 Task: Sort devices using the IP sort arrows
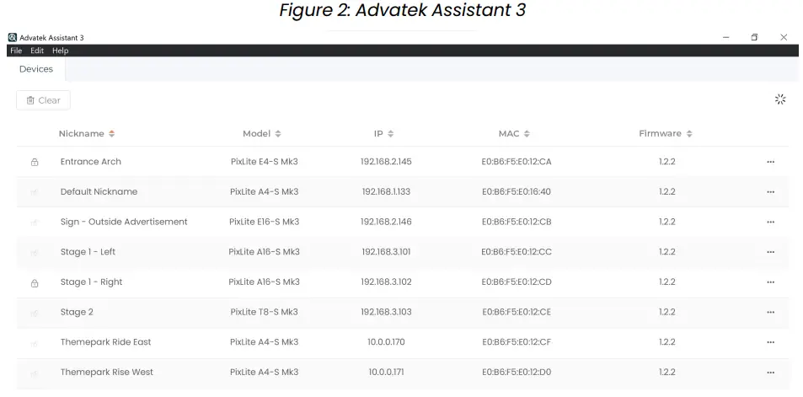391,134
